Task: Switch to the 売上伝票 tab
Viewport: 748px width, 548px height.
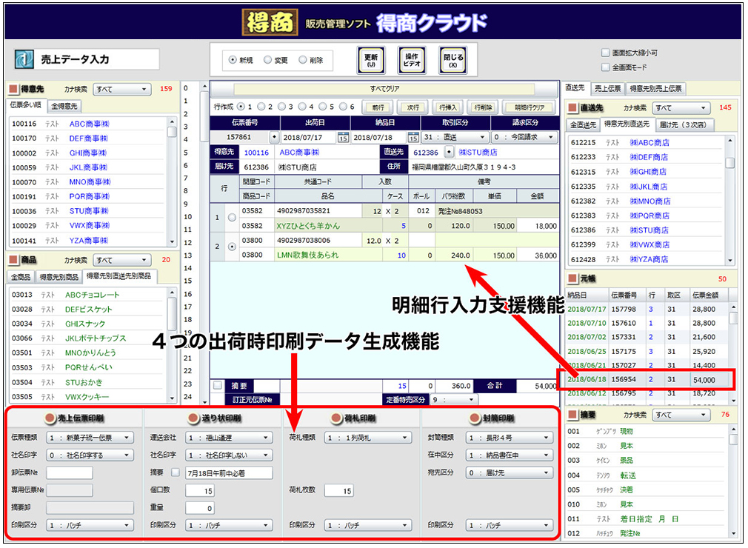Action: pyautogui.click(x=607, y=88)
